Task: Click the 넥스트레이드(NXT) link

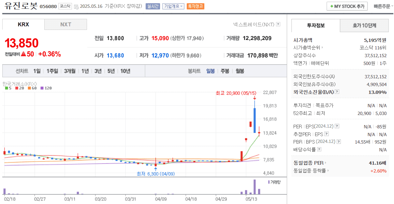Action: [x=254, y=24]
